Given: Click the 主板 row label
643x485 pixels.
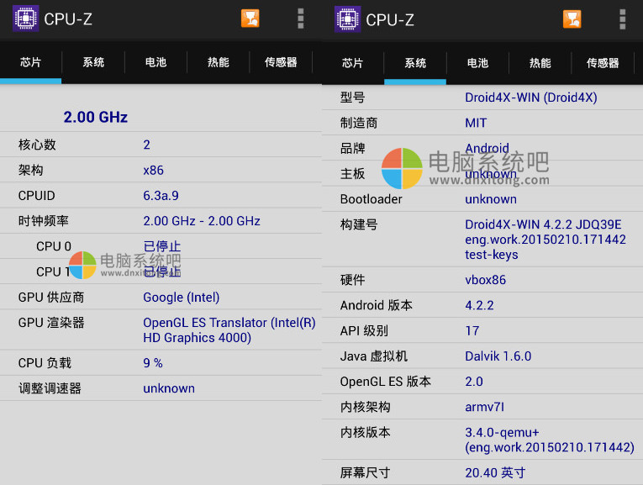Looking at the screenshot, I should 353,174.
